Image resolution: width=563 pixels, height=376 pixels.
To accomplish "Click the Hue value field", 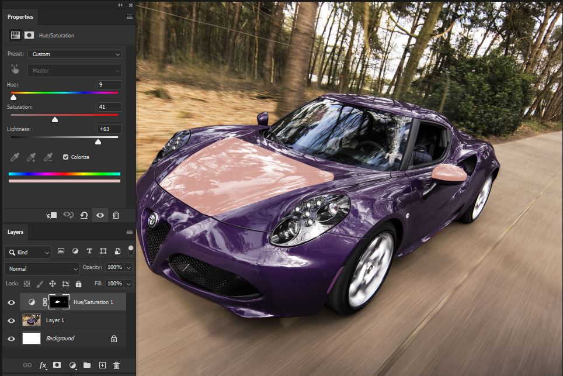I will 110,84.
